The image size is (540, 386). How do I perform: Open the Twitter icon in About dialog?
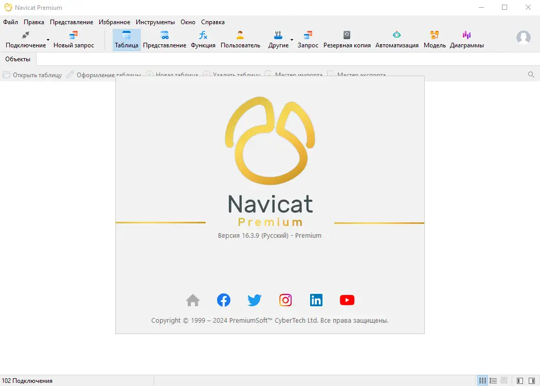[x=255, y=300]
